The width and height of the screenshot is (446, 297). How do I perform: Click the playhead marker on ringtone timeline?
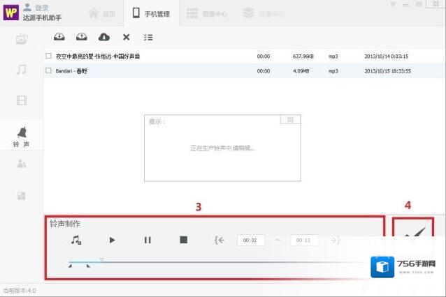102,259
